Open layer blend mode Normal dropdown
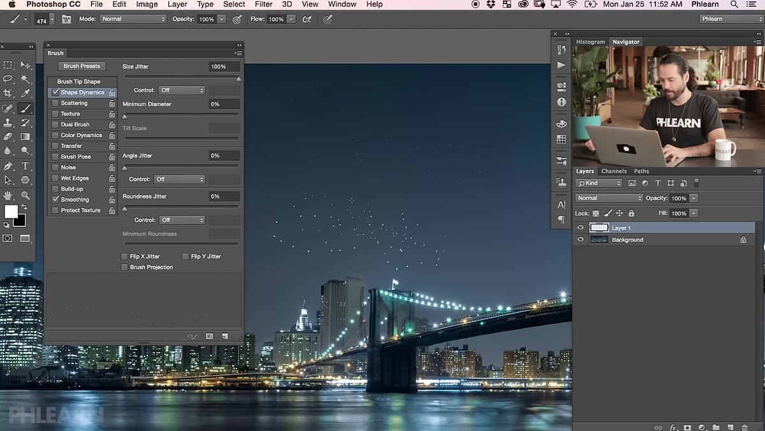 point(609,198)
